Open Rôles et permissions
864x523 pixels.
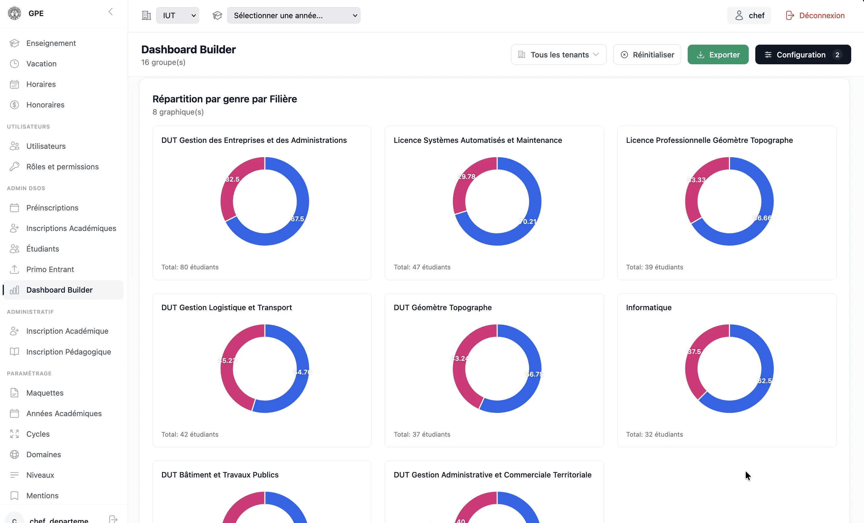click(63, 166)
